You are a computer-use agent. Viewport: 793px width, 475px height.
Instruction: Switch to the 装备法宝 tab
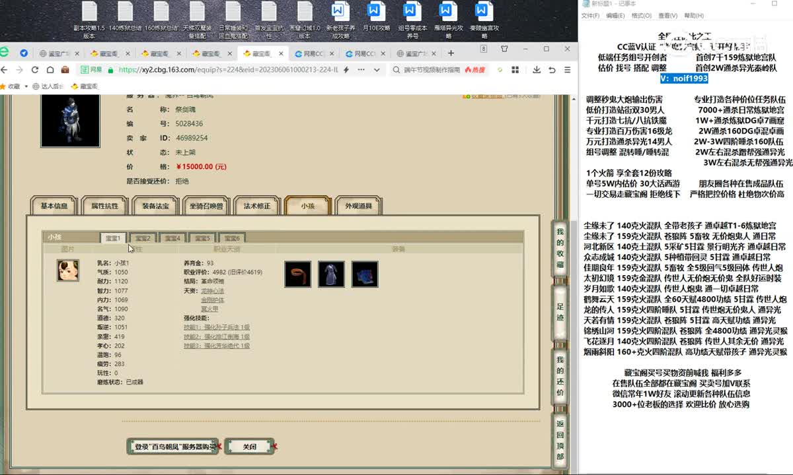point(155,206)
